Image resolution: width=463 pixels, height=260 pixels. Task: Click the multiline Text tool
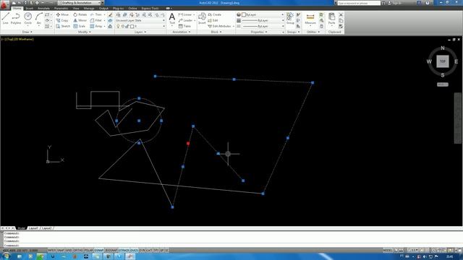point(172,19)
